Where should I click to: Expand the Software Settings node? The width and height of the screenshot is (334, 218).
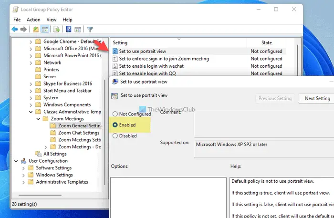pos(23,168)
